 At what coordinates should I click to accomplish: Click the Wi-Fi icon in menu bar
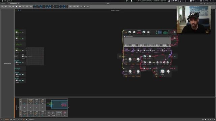point(193,1)
